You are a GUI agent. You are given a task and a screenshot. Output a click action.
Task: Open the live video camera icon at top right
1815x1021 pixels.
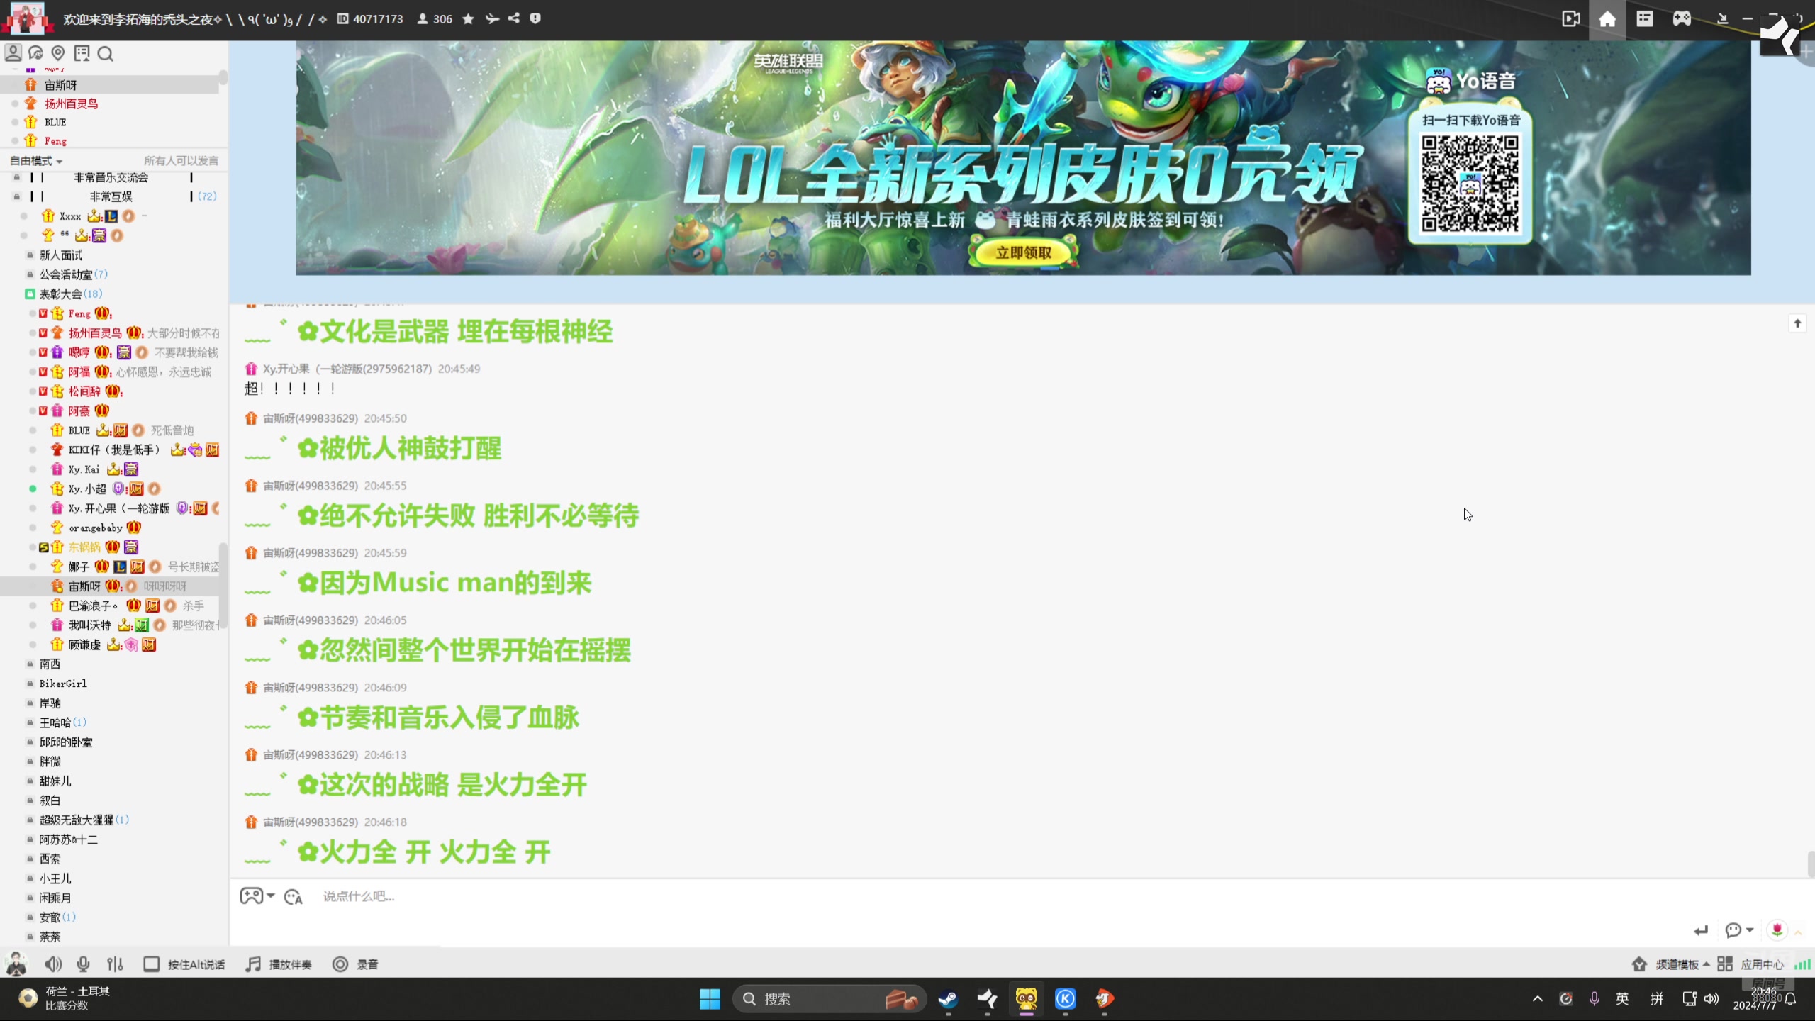(1571, 19)
